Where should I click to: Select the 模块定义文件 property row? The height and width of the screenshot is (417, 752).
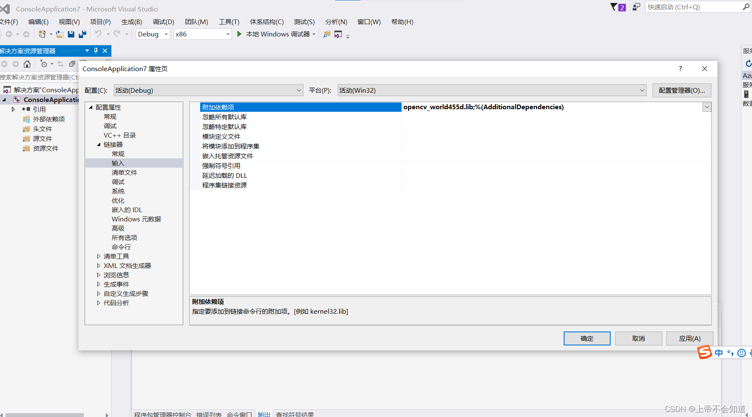tap(455, 136)
